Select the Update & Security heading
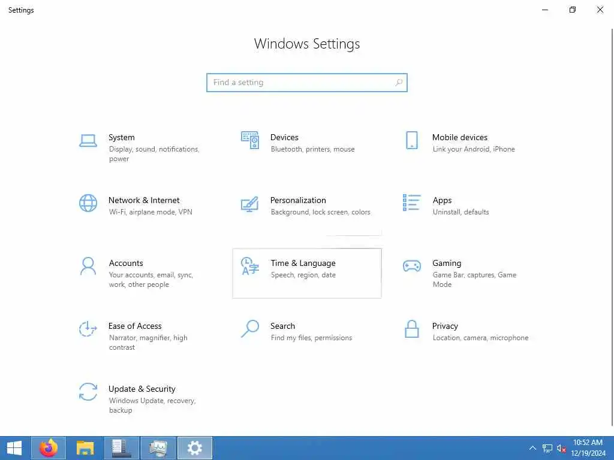 coord(142,389)
